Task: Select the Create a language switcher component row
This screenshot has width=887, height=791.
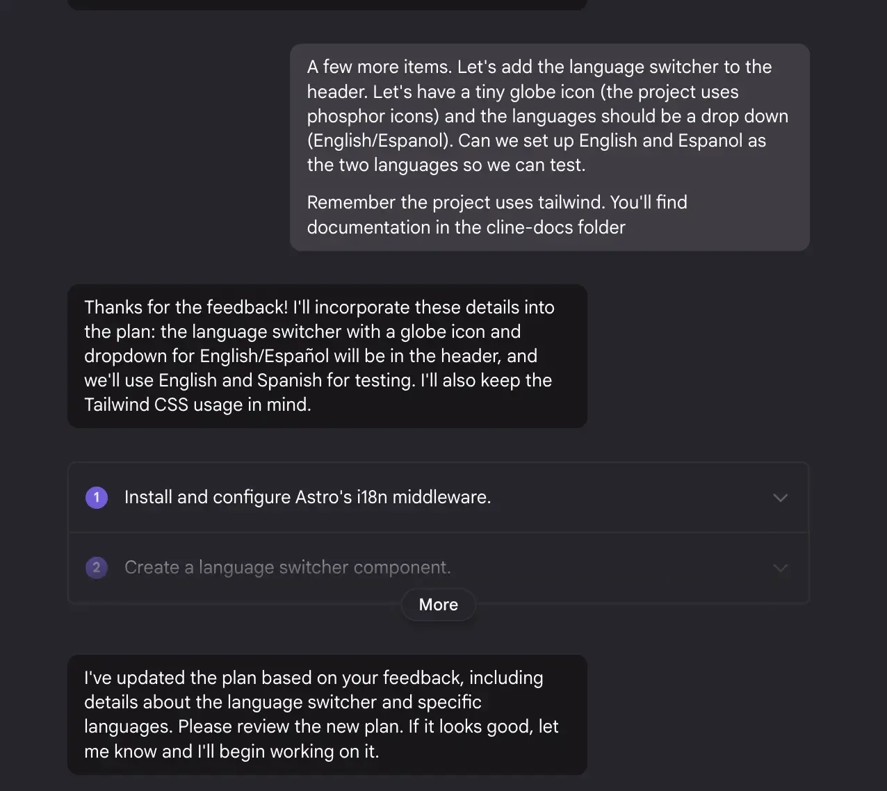Action: point(439,568)
